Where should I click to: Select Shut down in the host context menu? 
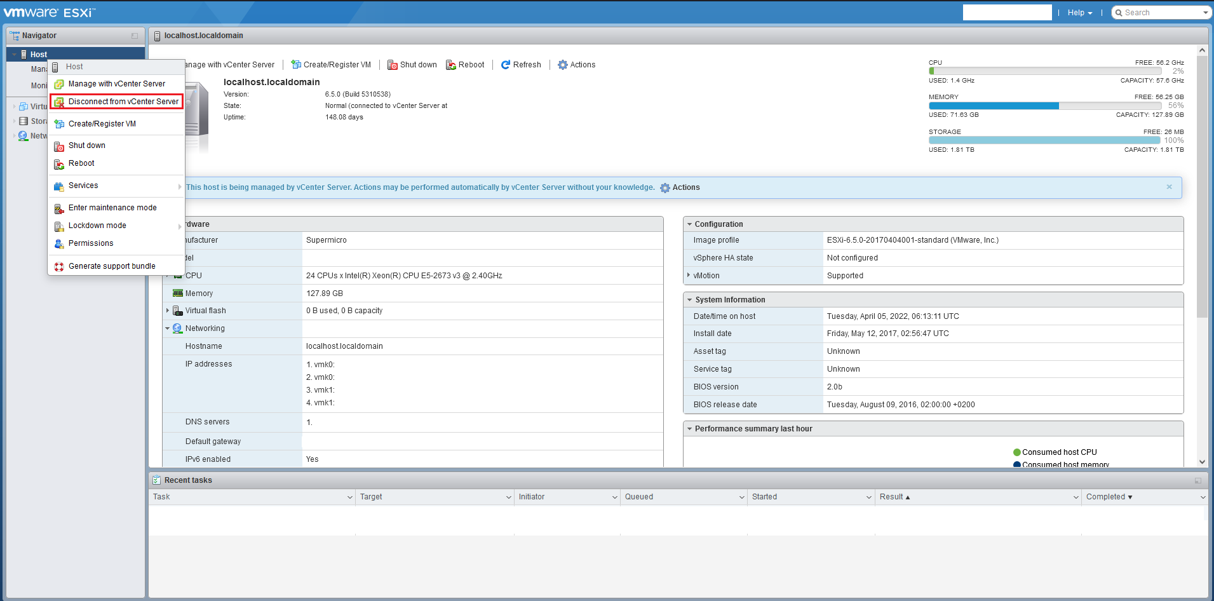(116, 145)
